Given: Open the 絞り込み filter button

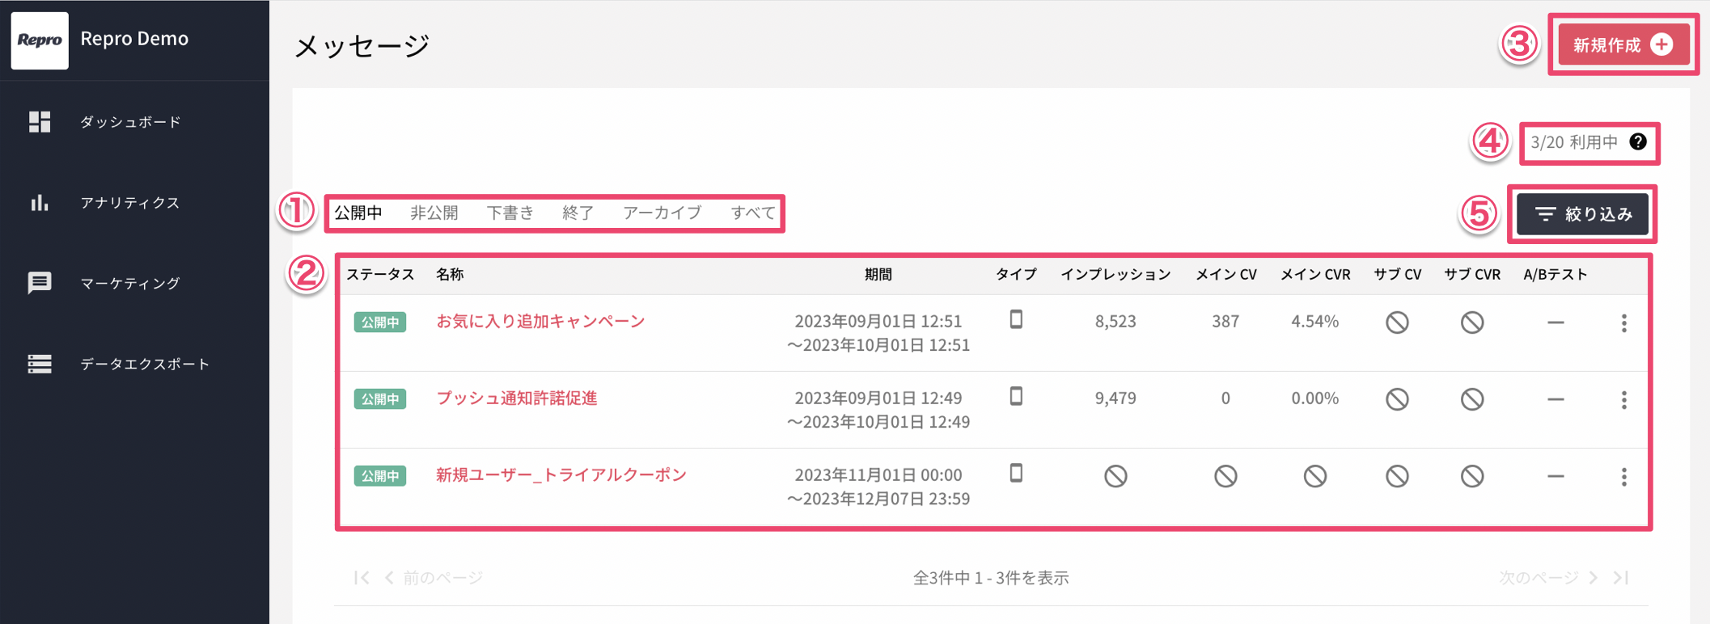Looking at the screenshot, I should [x=1582, y=214].
